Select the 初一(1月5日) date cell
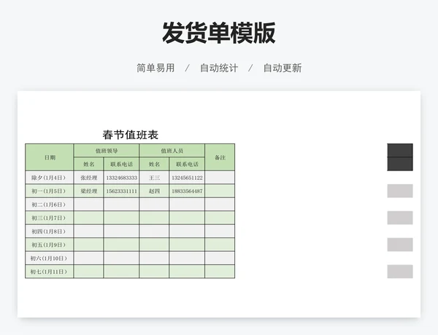Image resolution: width=438 pixels, height=335 pixels. point(50,191)
